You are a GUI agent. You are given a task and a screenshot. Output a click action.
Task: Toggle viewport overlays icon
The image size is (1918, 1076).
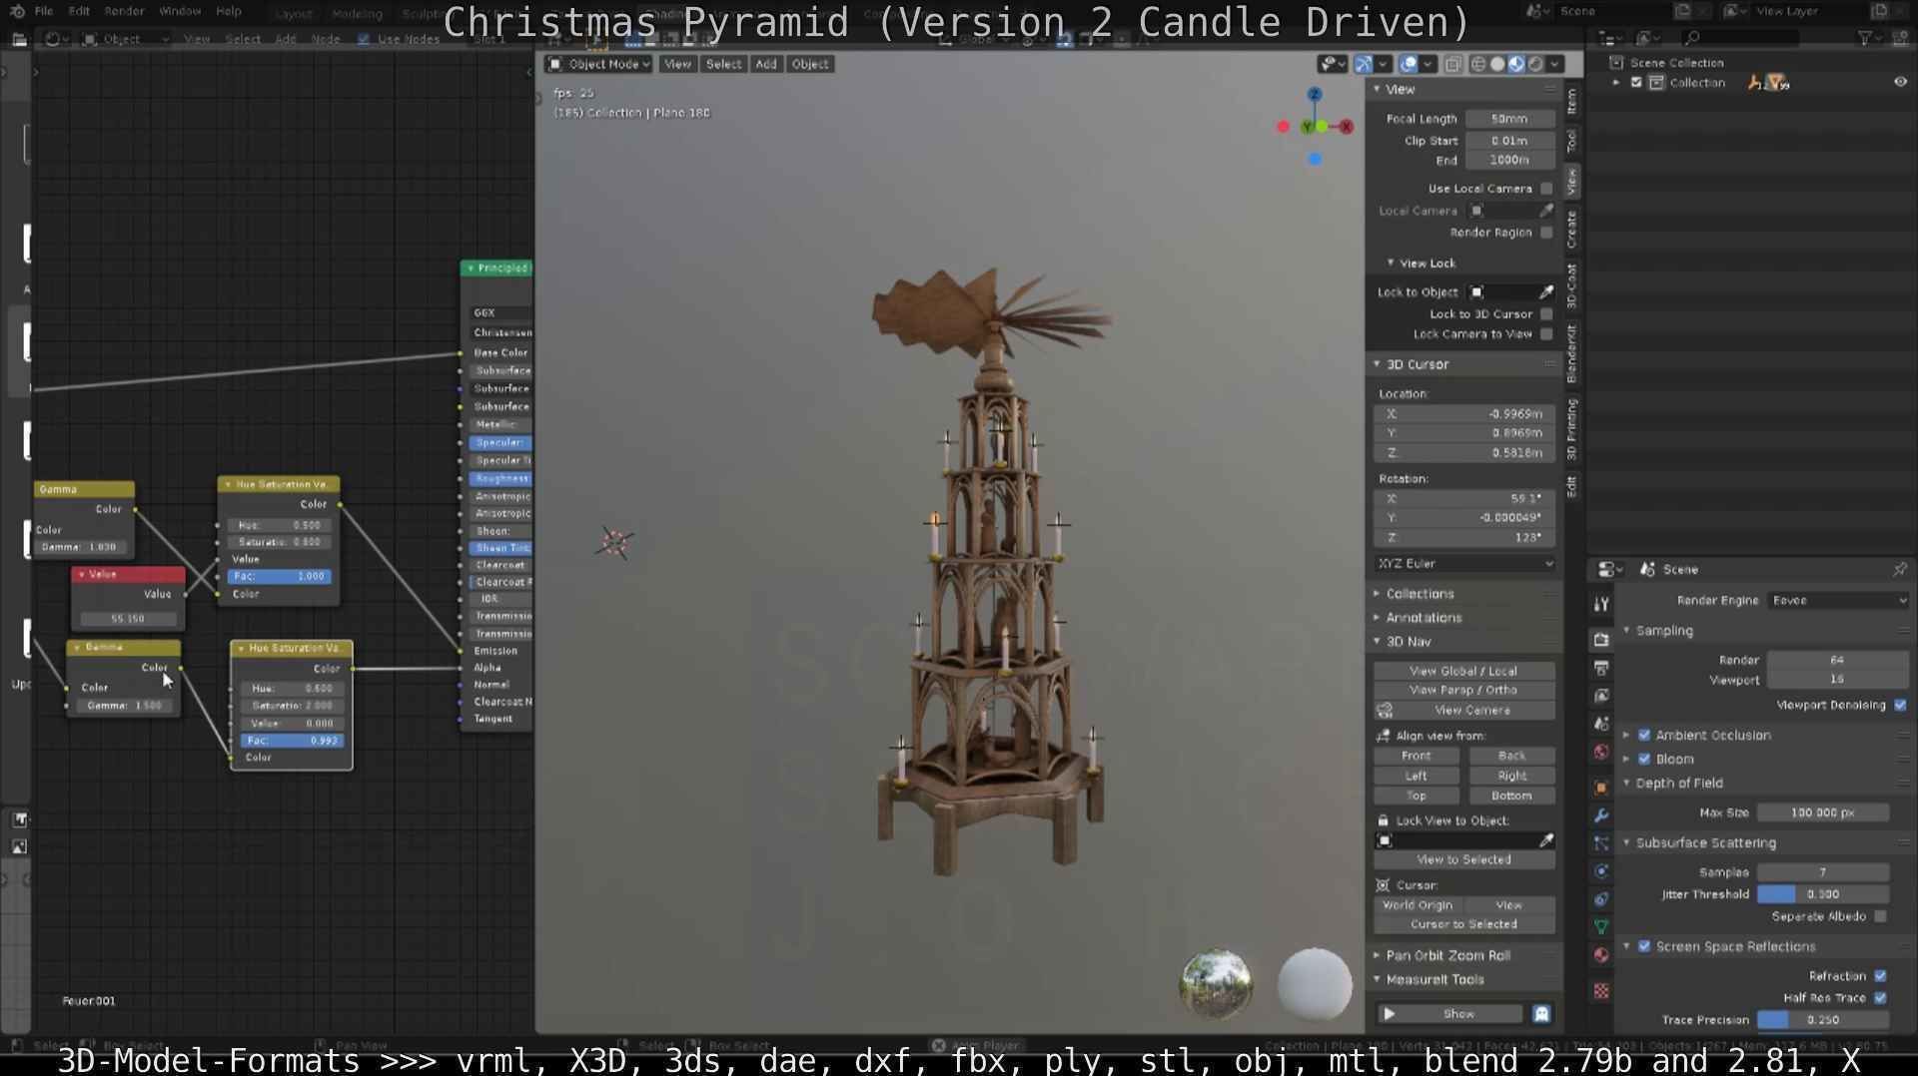pos(1409,64)
